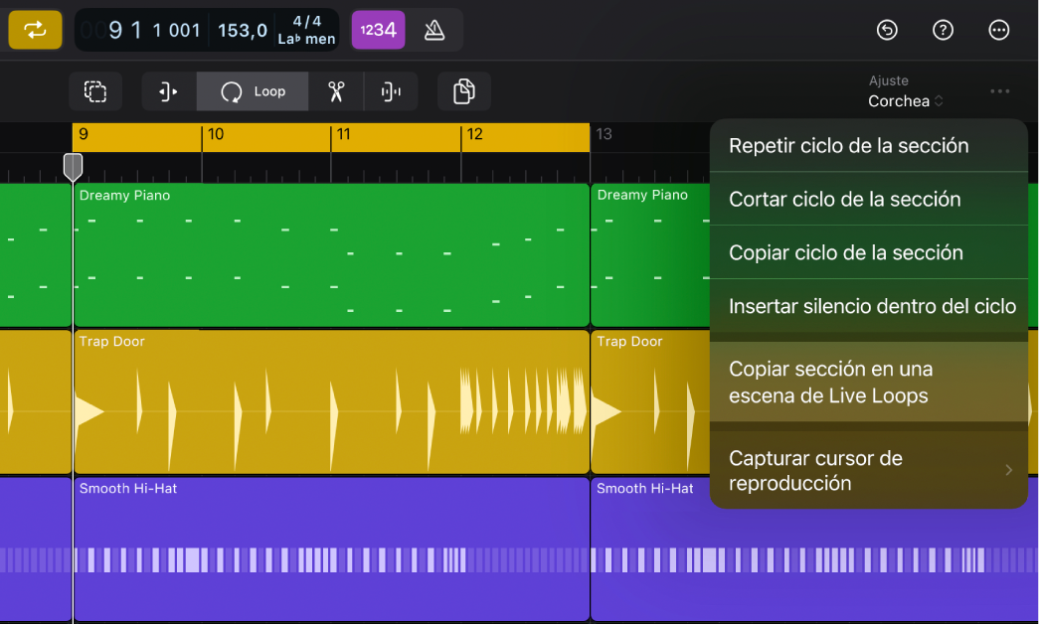Open settings via the top-right ellipsis icon
This screenshot has height=624, width=1039.
tap(998, 30)
